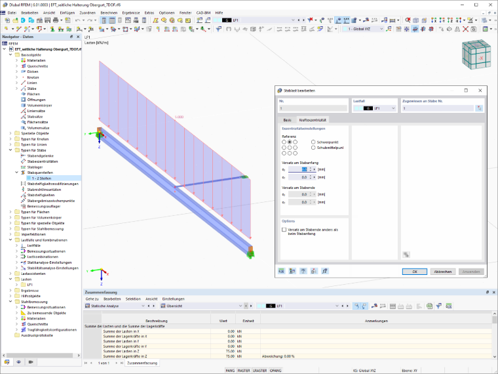Click the magnifier with red X icon
This screenshot has height=374, width=498.
pos(408,20)
